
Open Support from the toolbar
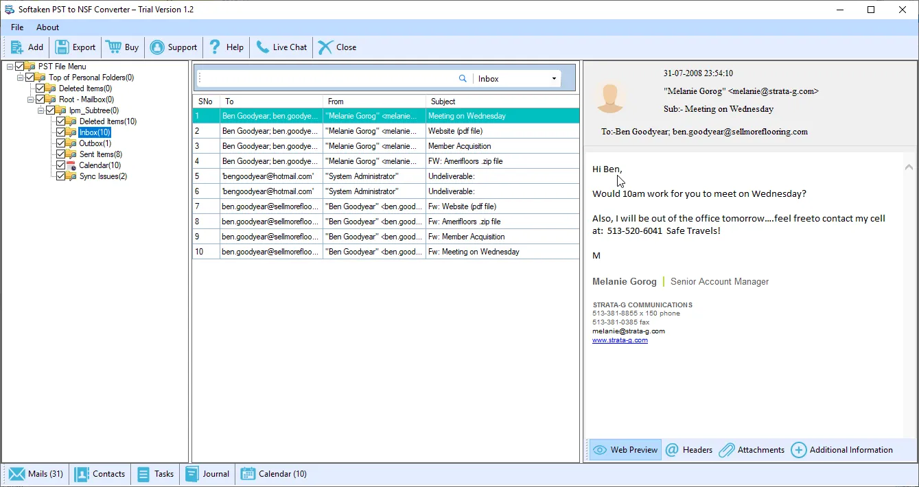pyautogui.click(x=174, y=47)
